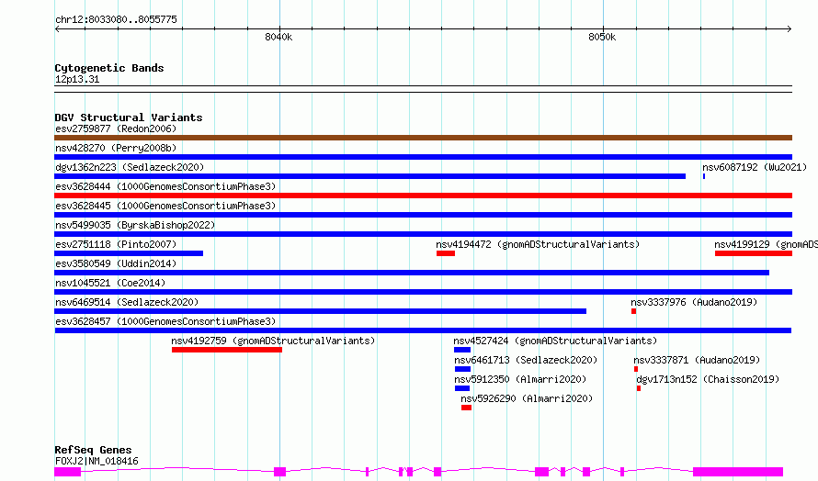Click the esv2751118 (Pinto2007) short blue bar
The image size is (818, 481).
(x=129, y=253)
